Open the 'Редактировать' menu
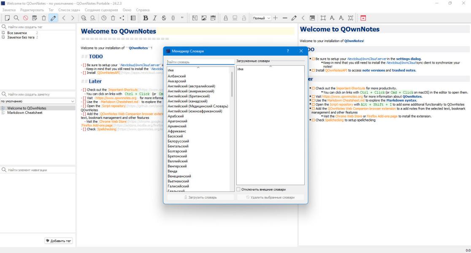 pos(32,10)
